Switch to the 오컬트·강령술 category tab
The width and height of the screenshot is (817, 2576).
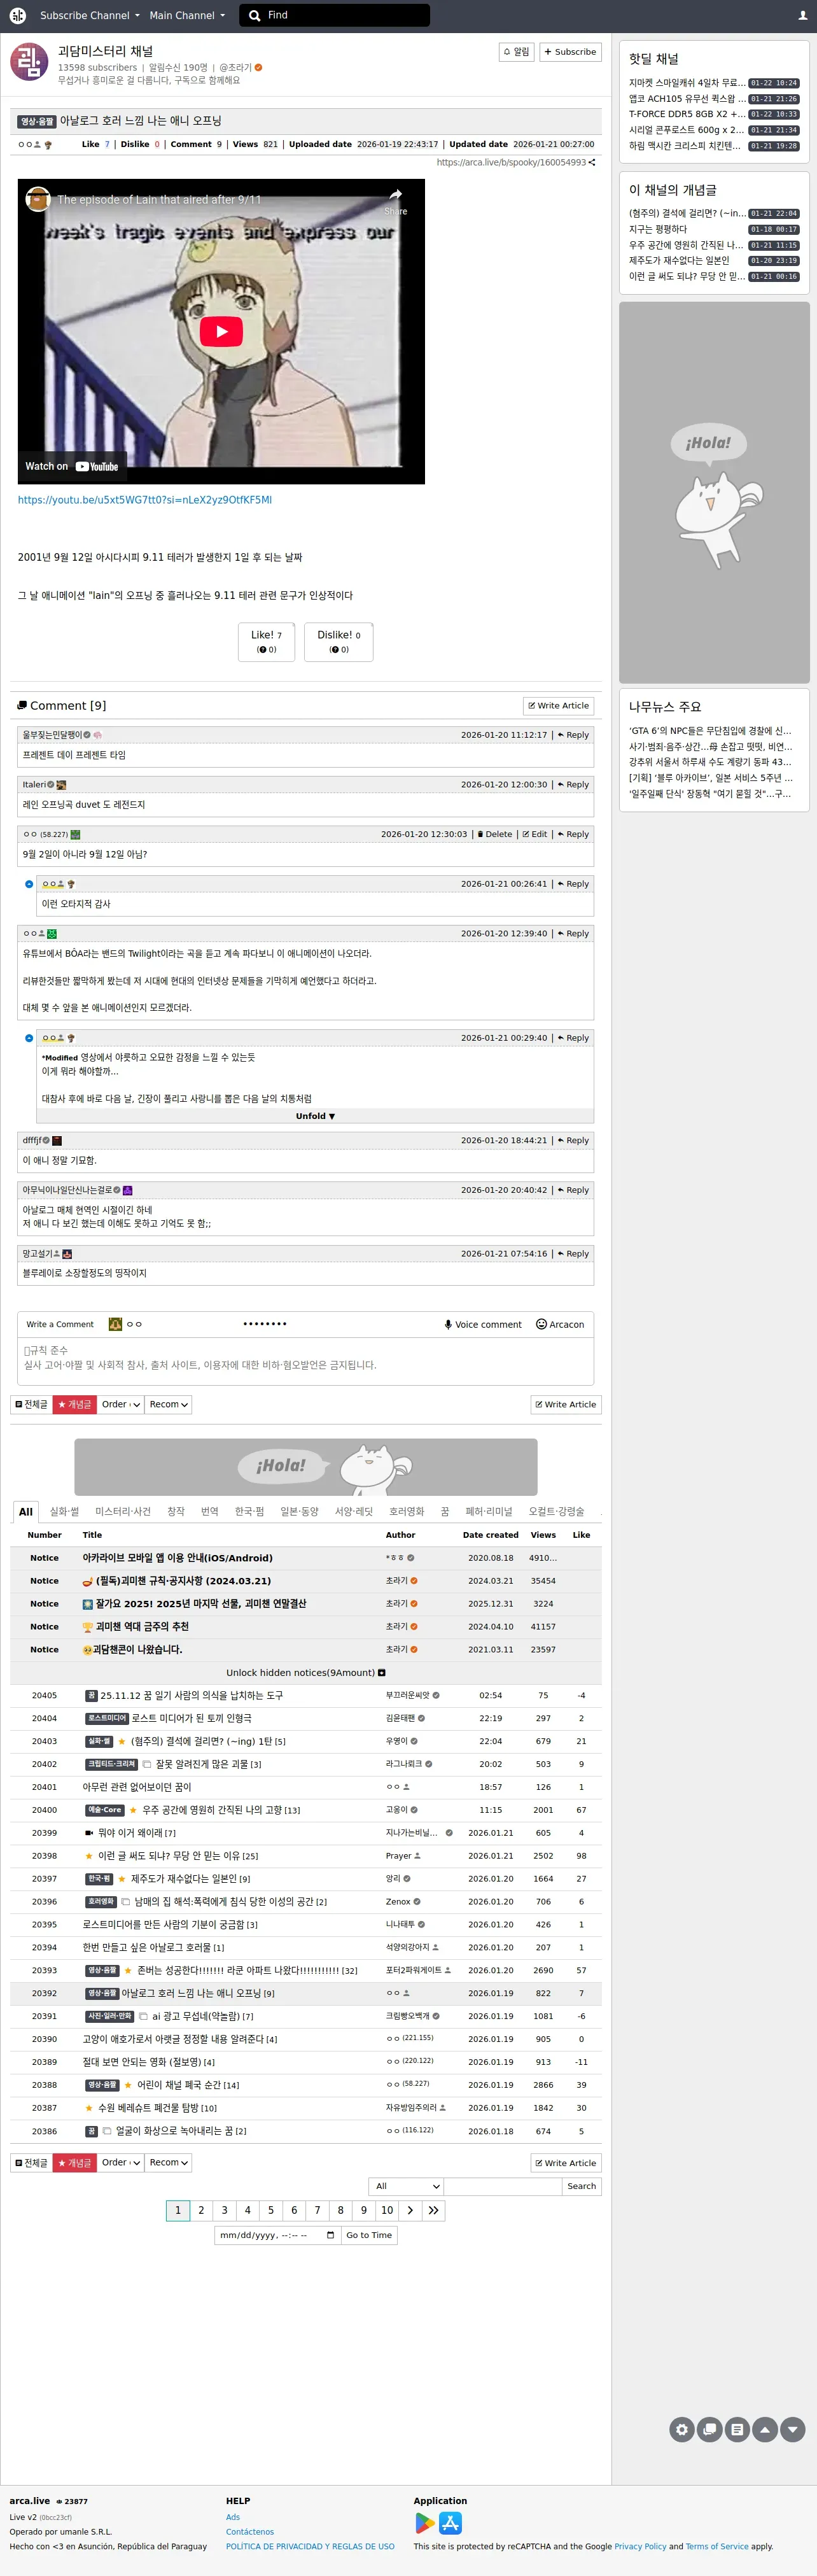556,1512
